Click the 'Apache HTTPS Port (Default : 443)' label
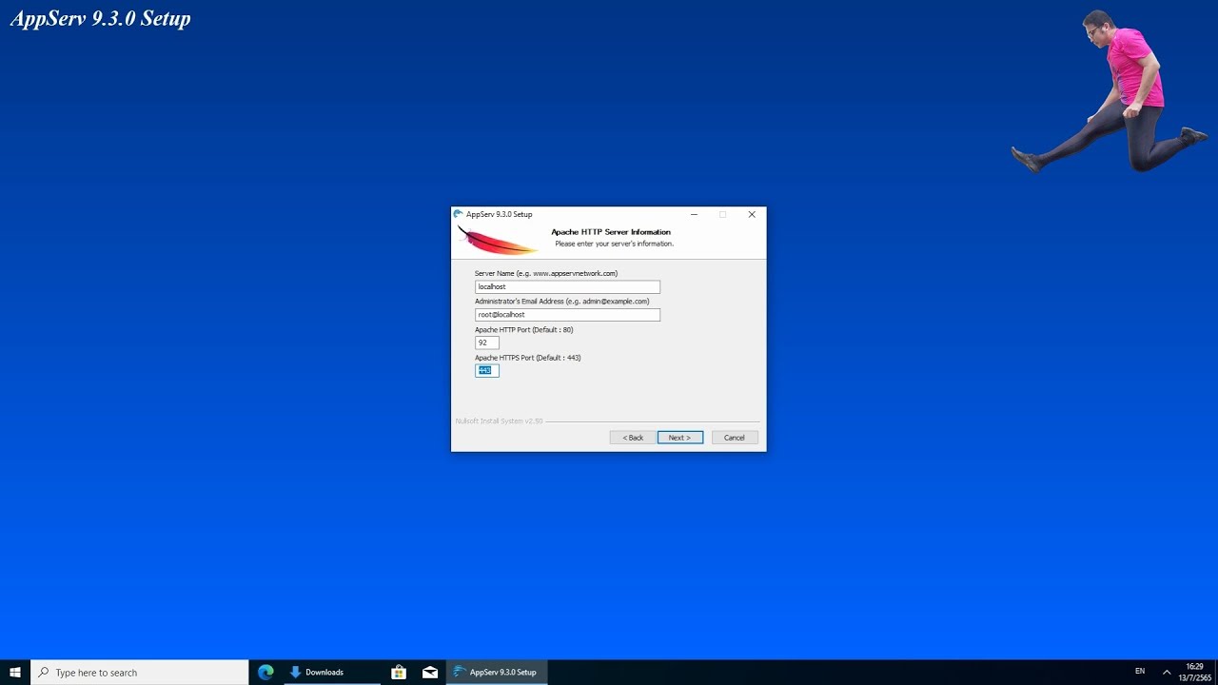 point(528,358)
